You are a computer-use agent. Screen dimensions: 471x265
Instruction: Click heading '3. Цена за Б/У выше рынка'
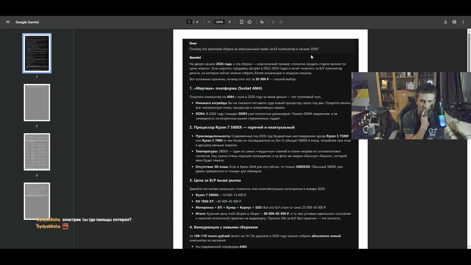[215, 180]
